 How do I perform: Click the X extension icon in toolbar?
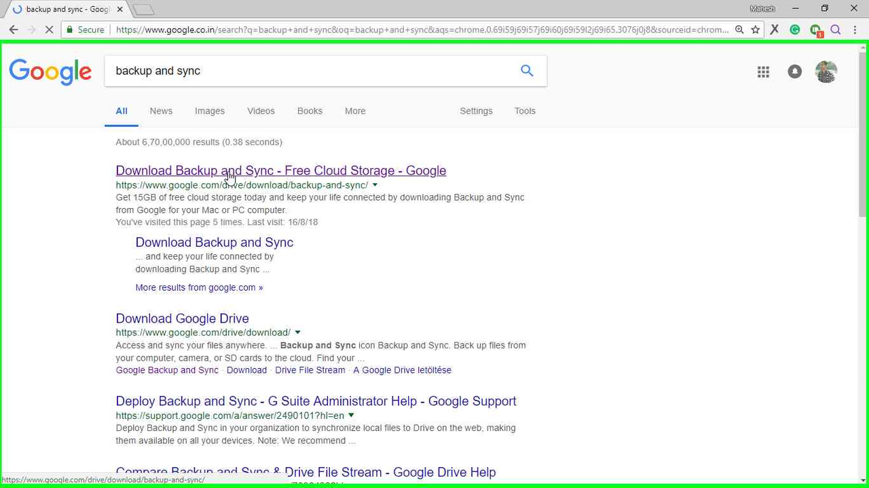[x=775, y=30]
